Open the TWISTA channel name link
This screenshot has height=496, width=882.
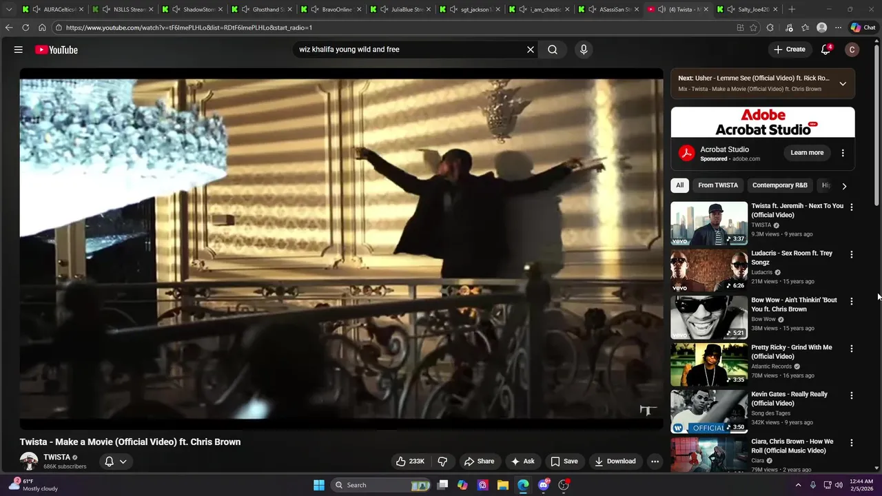click(57, 457)
